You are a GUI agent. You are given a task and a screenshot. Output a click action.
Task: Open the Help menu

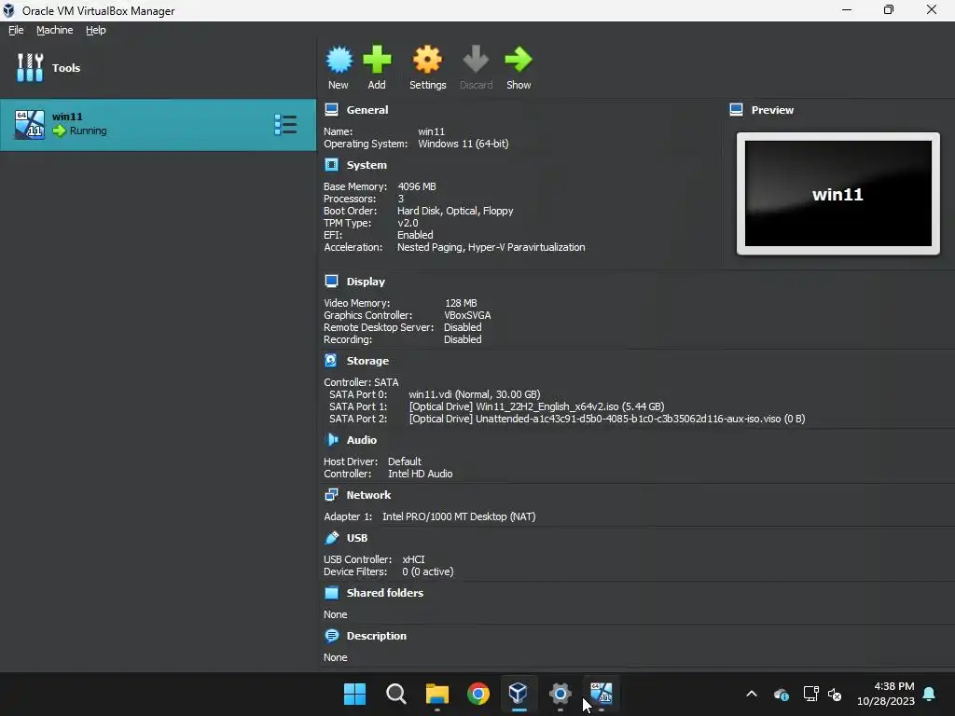(96, 30)
